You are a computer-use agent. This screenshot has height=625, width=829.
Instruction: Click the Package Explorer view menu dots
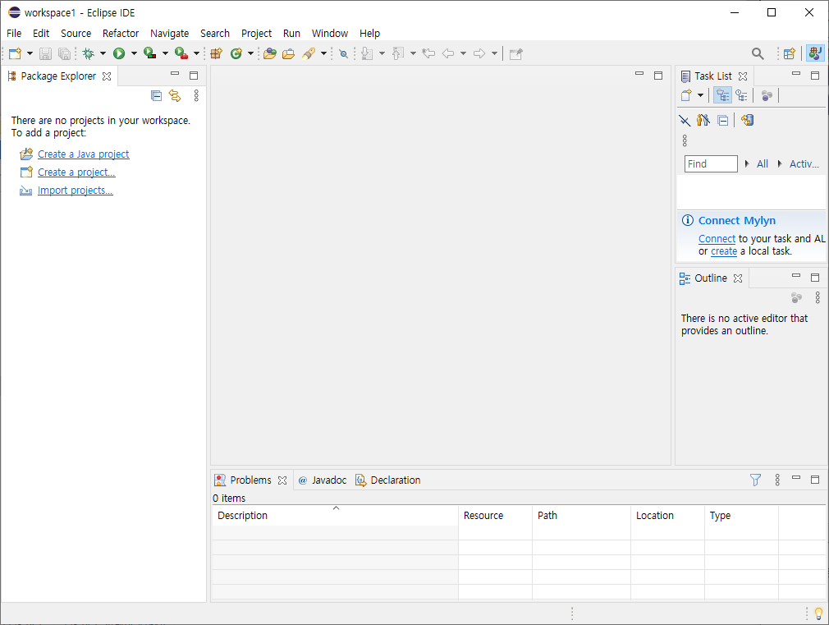click(x=196, y=95)
